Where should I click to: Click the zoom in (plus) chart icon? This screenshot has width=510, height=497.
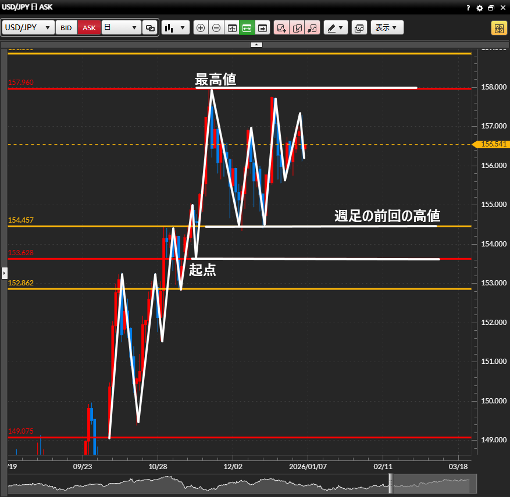pyautogui.click(x=201, y=28)
